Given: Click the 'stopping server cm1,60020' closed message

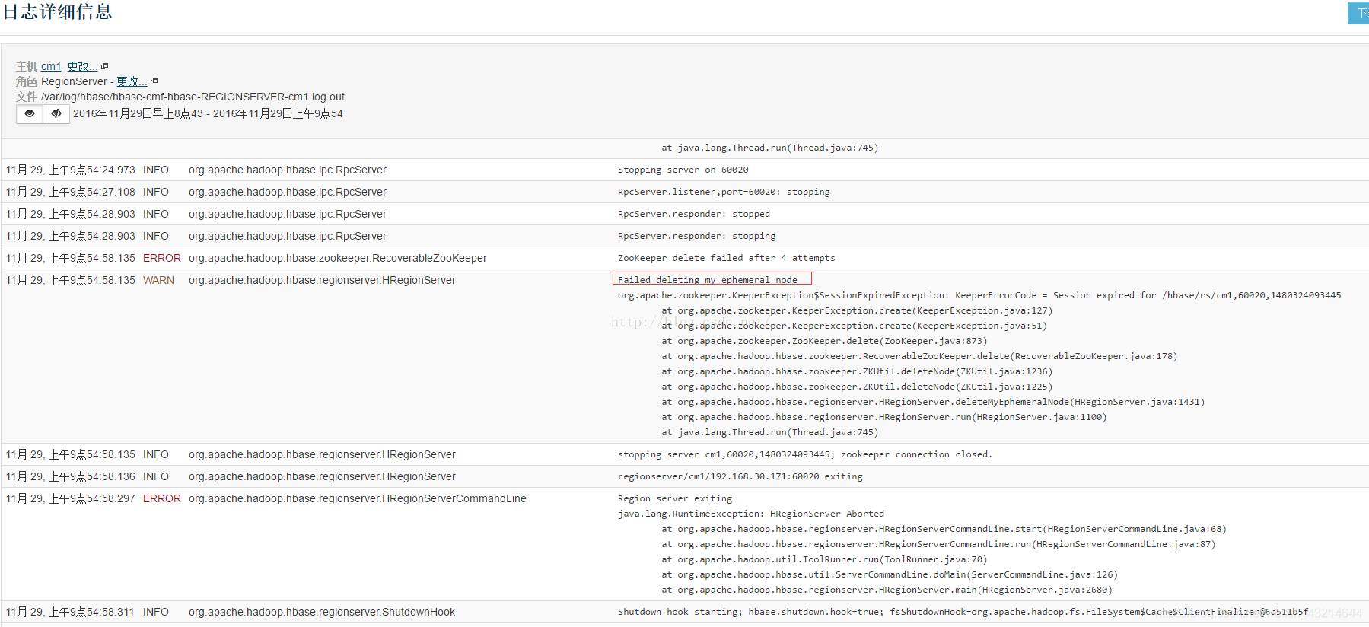Looking at the screenshot, I should [x=805, y=455].
